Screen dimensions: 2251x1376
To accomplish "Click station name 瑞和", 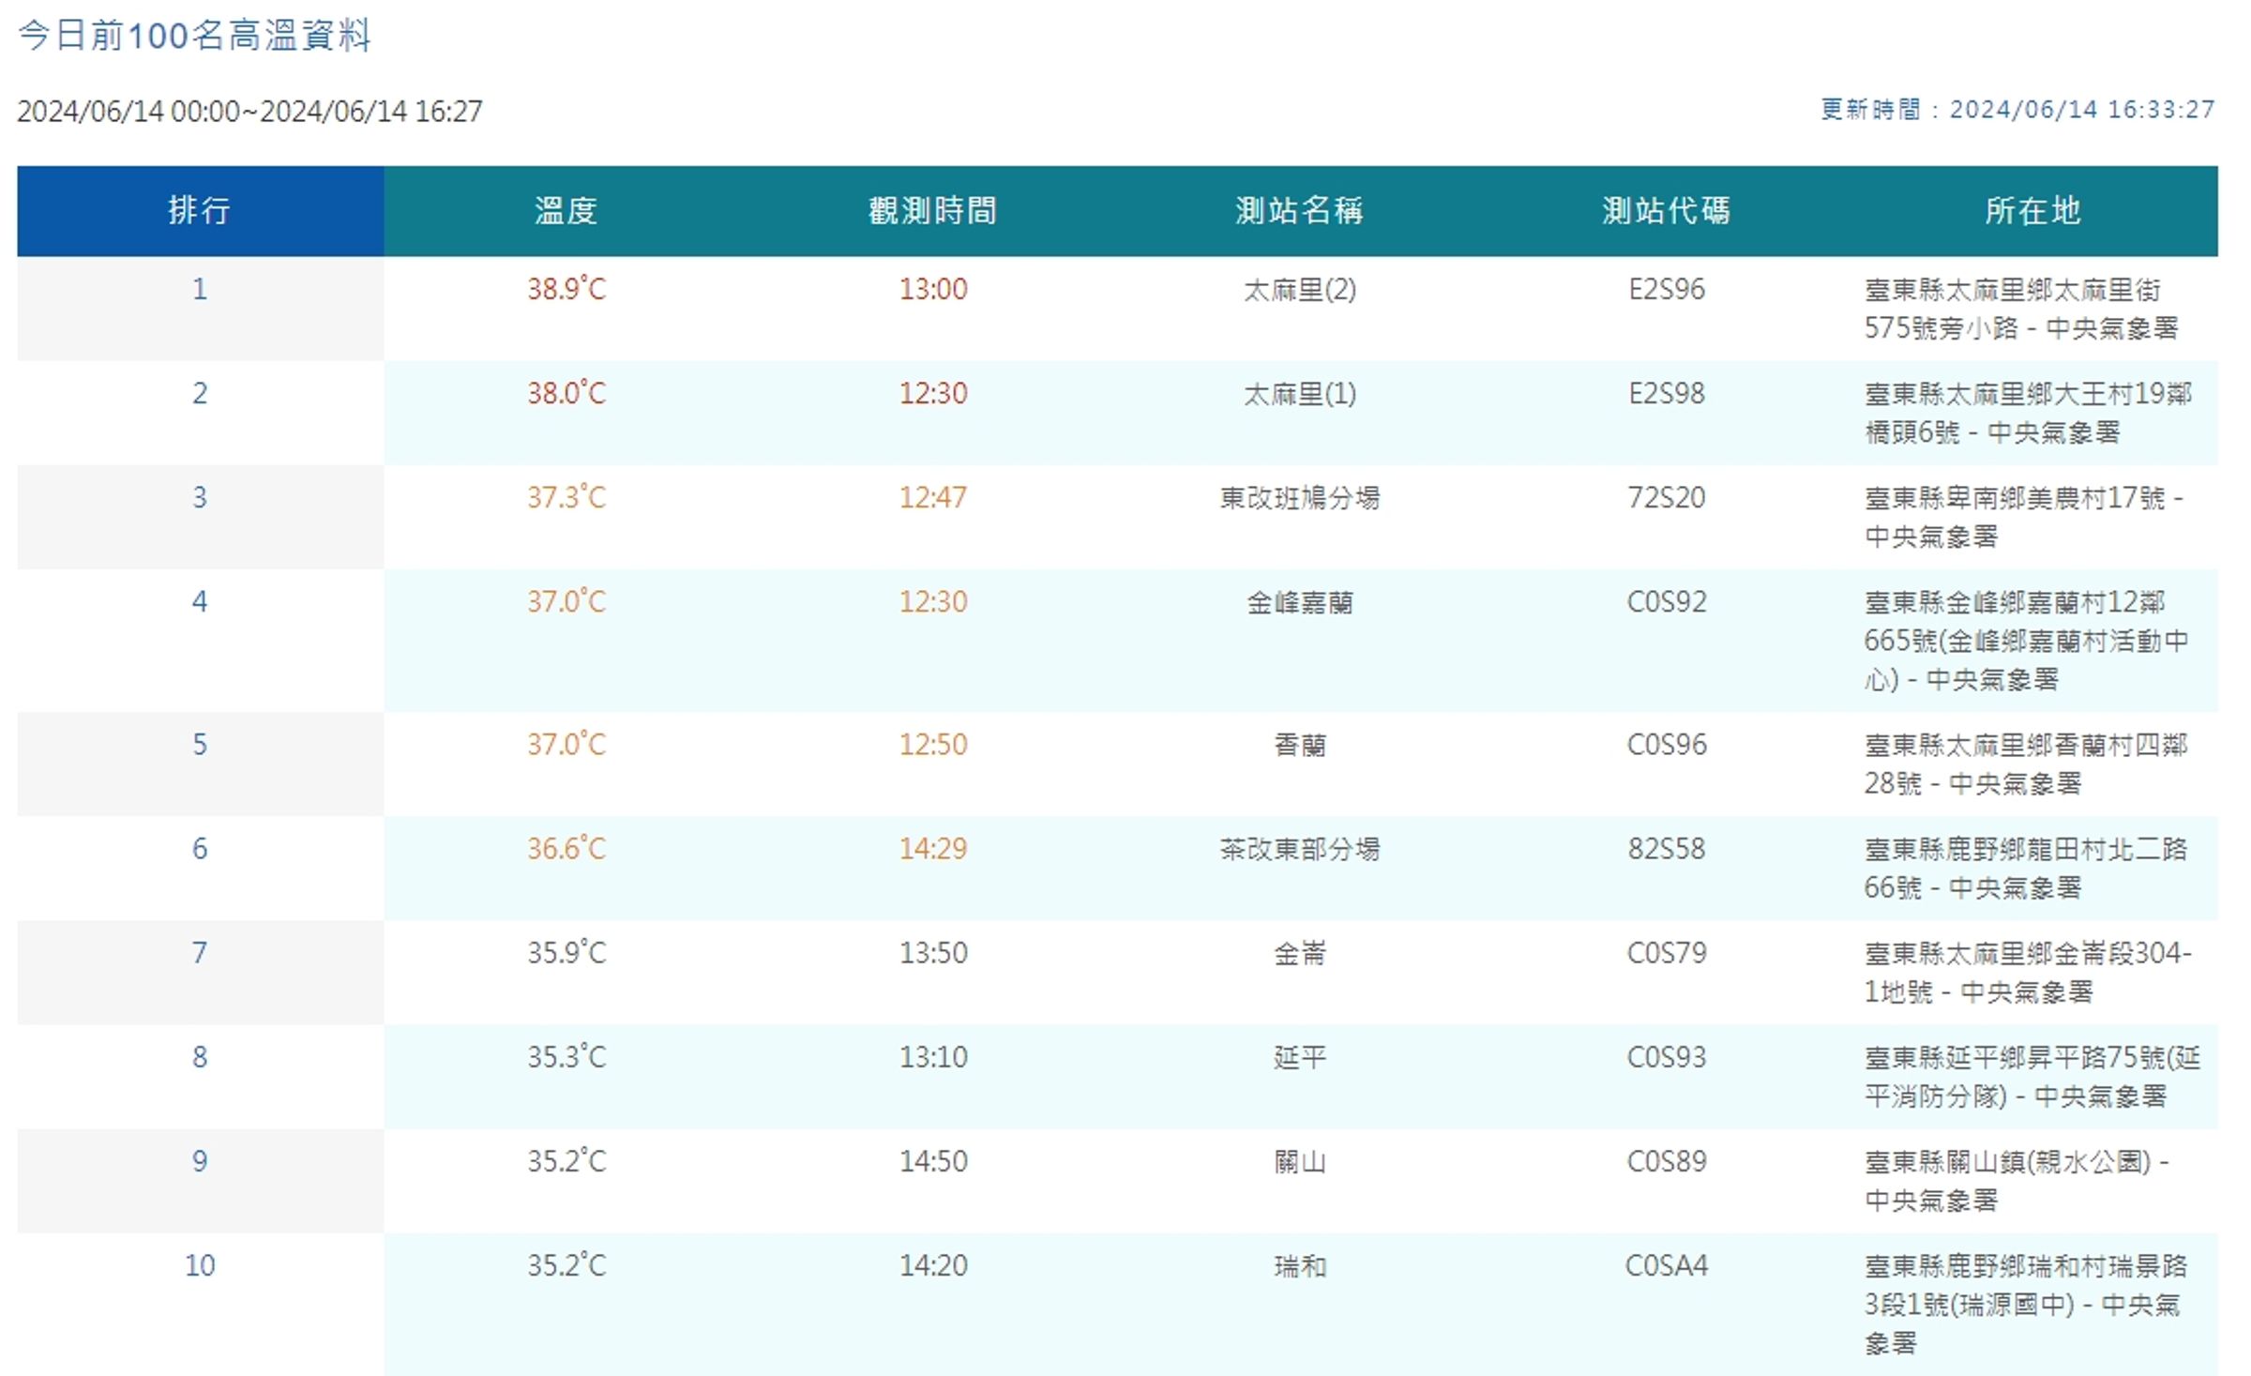I will [1300, 1266].
